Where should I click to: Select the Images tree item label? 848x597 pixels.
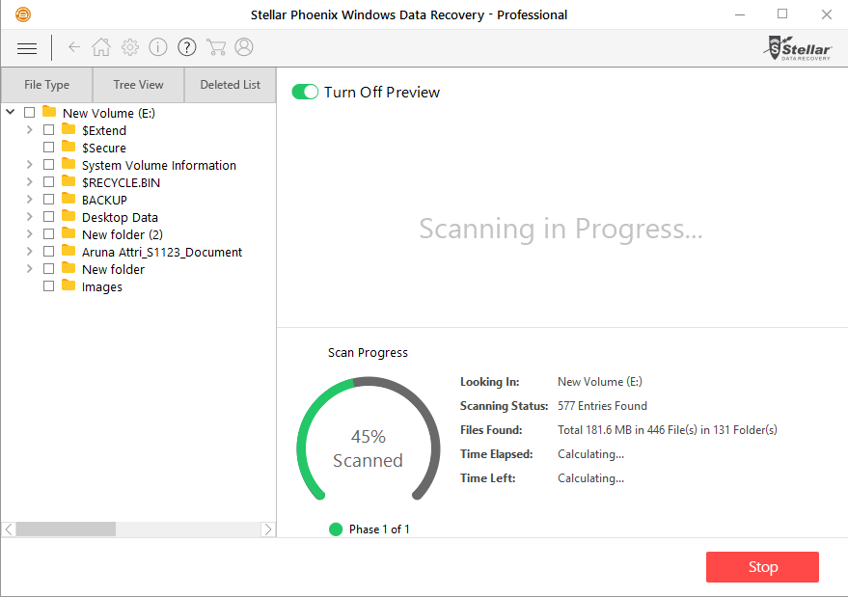coord(102,287)
